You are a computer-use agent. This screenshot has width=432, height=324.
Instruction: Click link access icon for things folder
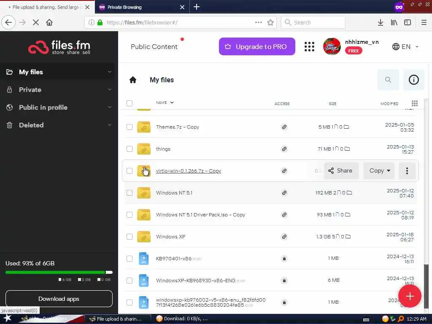coord(284,149)
